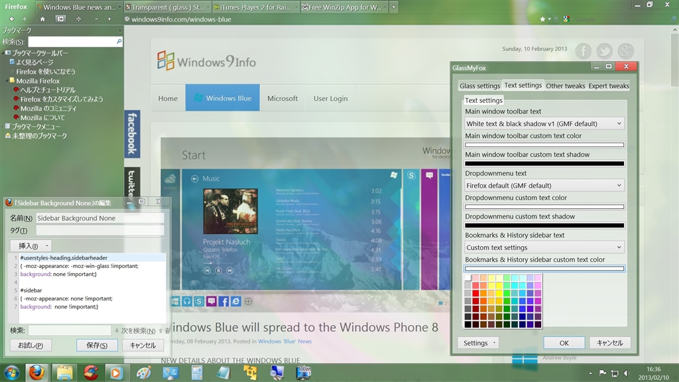
Task: Close the bookmarks sidebar with its X
Action: pos(120,31)
